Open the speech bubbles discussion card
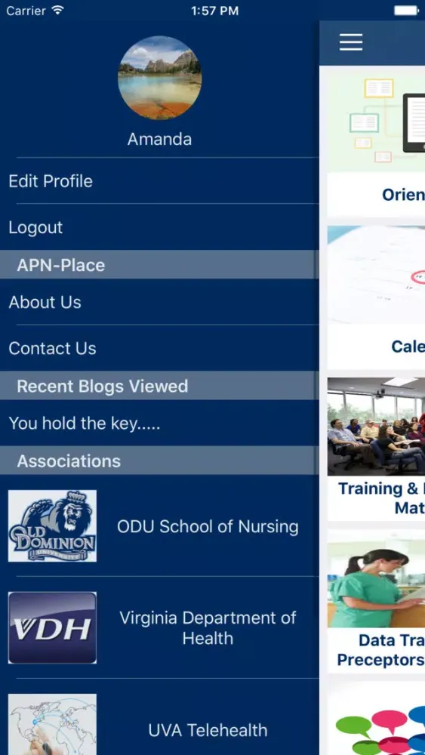Image resolution: width=425 pixels, height=755 pixels. (376, 719)
